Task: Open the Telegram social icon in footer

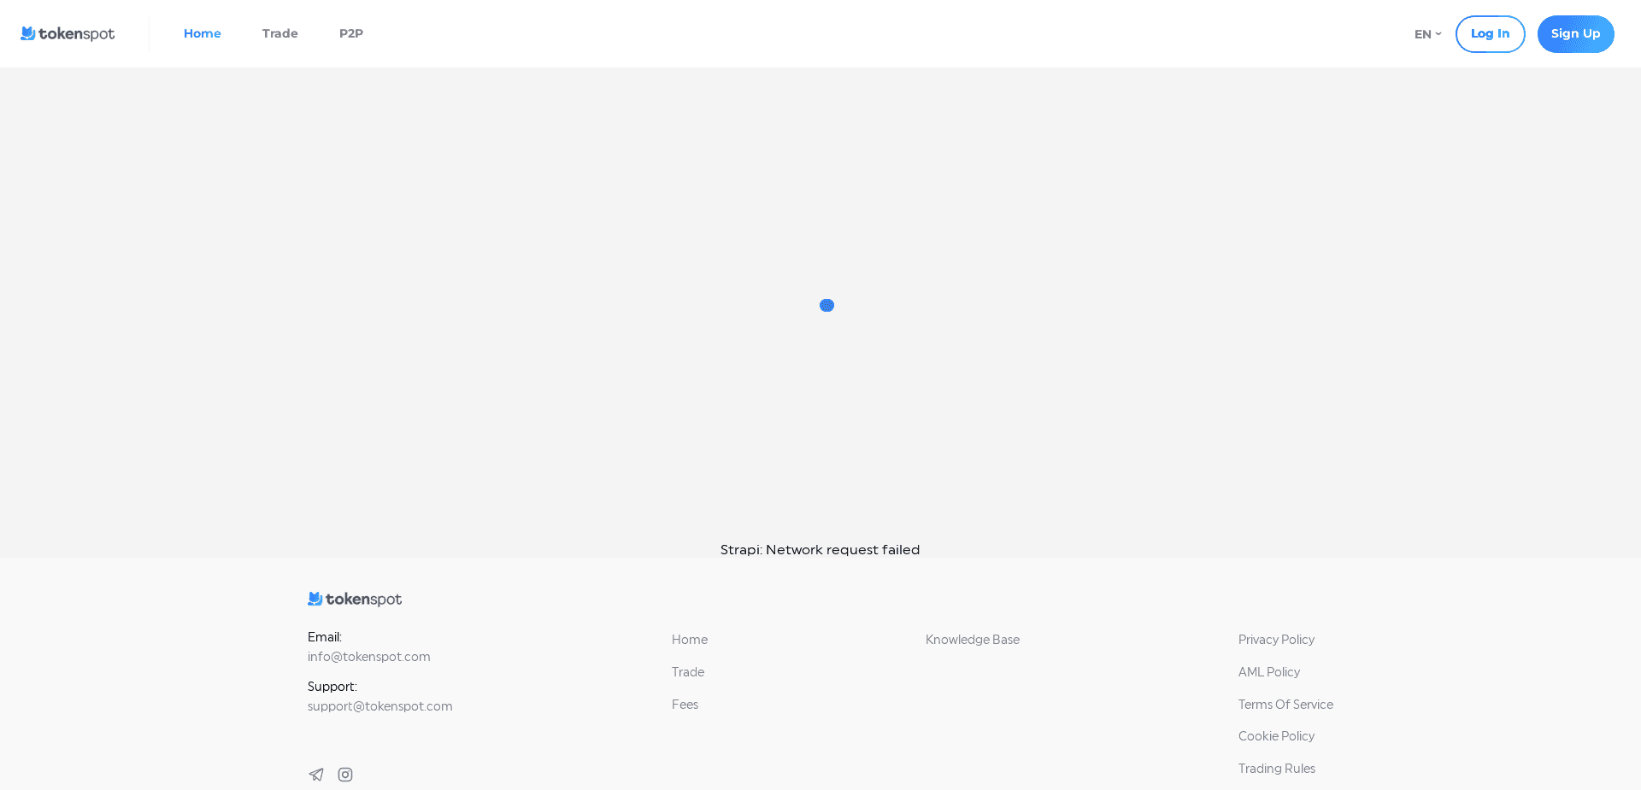Action: [x=316, y=774]
